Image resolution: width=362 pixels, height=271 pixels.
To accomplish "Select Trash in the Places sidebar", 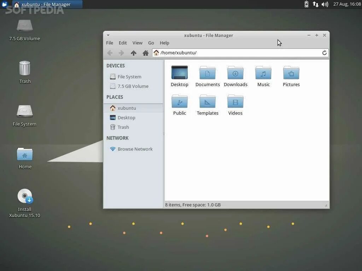I will coord(123,127).
